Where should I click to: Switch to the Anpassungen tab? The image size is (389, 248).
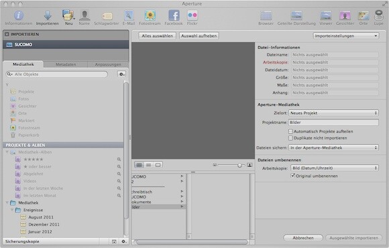[x=108, y=64]
